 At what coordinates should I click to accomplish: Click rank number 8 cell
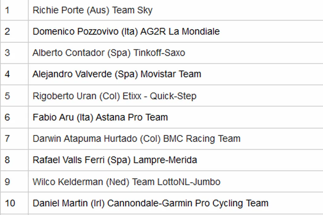[x=7, y=160]
